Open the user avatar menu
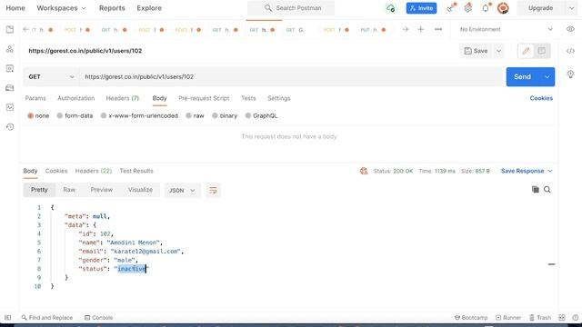The width and height of the screenshot is (582, 327). (503, 8)
